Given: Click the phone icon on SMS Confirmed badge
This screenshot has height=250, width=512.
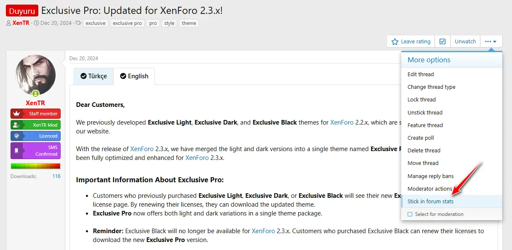Looking at the screenshot, I should click(x=16, y=151).
